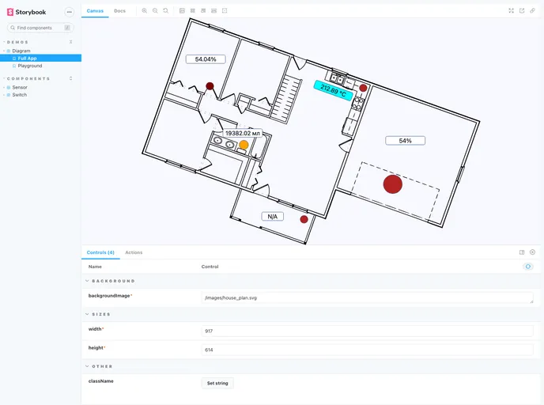Viewport: 544px width, 405px height.
Task: Select the Playground story
Action: coord(30,66)
